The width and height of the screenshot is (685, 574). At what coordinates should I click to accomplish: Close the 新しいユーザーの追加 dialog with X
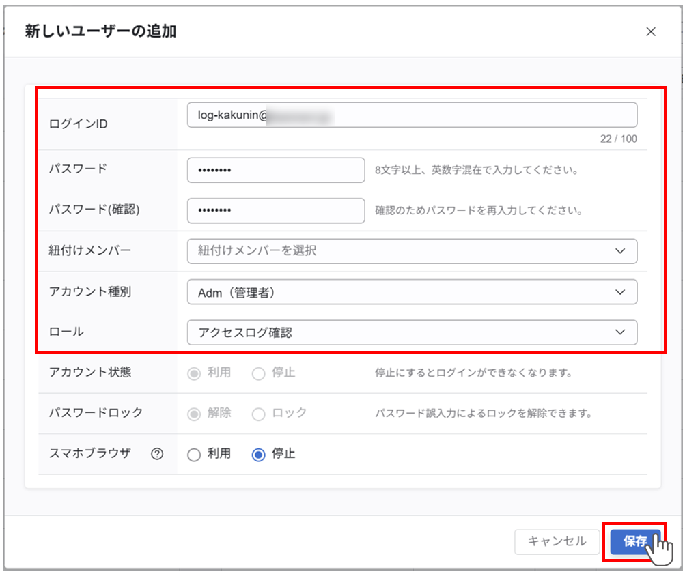[651, 31]
